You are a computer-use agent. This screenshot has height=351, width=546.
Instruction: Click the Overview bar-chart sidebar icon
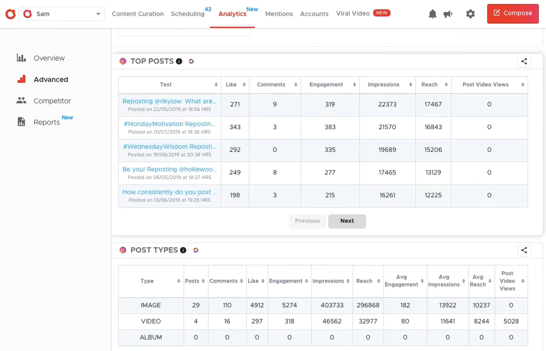[x=21, y=58]
